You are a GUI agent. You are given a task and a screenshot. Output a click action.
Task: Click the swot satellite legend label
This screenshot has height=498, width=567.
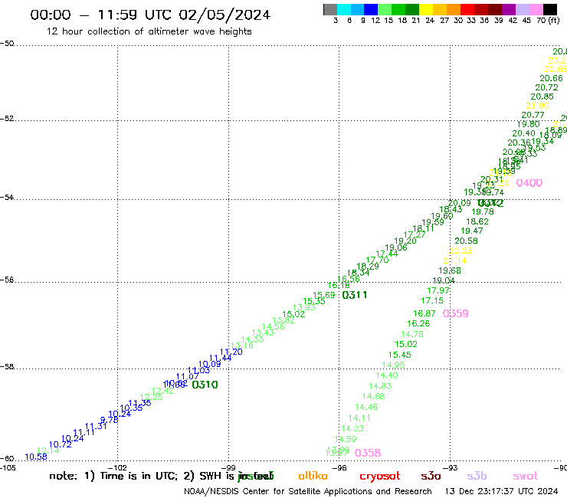pos(526,477)
